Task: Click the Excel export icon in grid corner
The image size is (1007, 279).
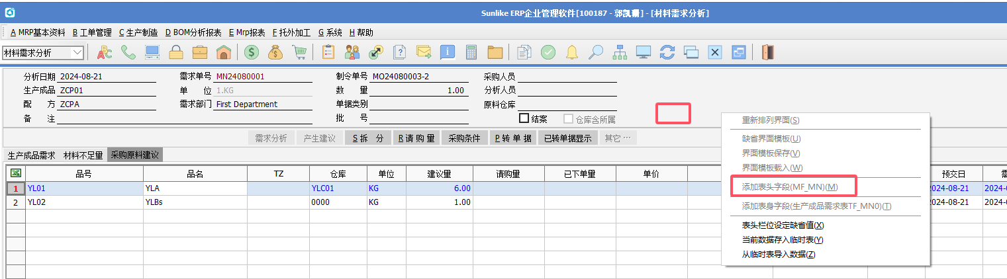Action: click(15, 173)
